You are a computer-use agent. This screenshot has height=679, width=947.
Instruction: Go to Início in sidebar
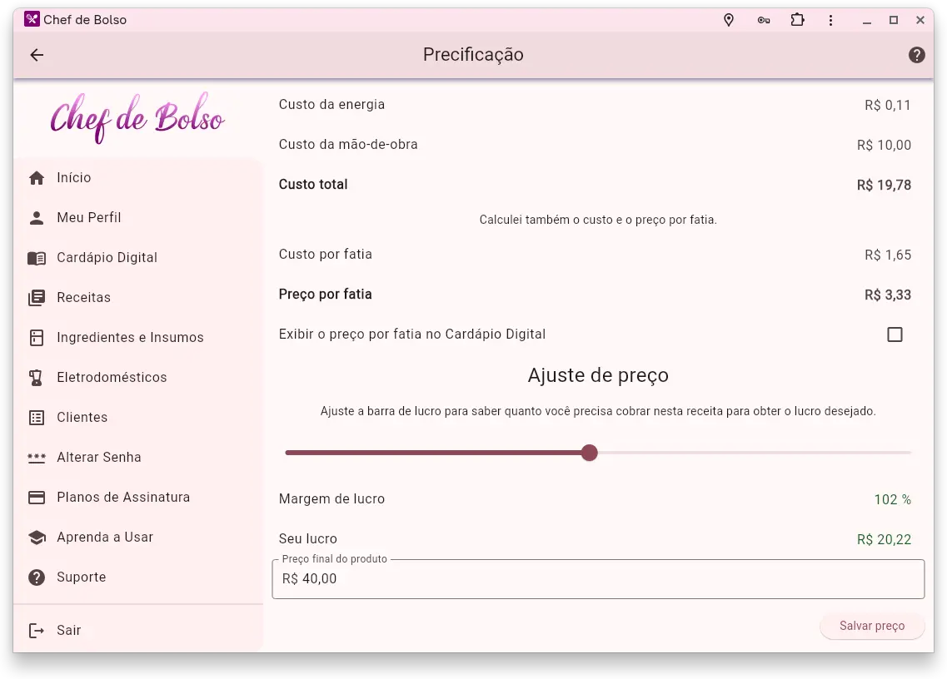click(x=74, y=178)
